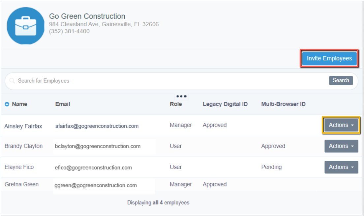
Task: Sort by the Name column header
Action: pyautogui.click(x=19, y=104)
